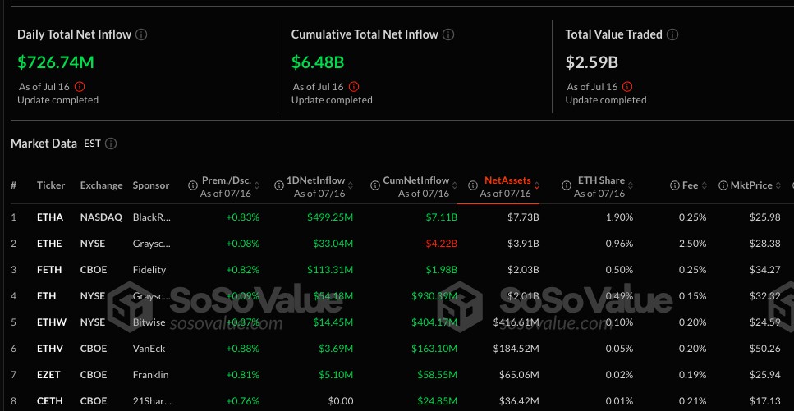Click BlackR... sponsor cell
The image size is (794, 411).
[152, 217]
